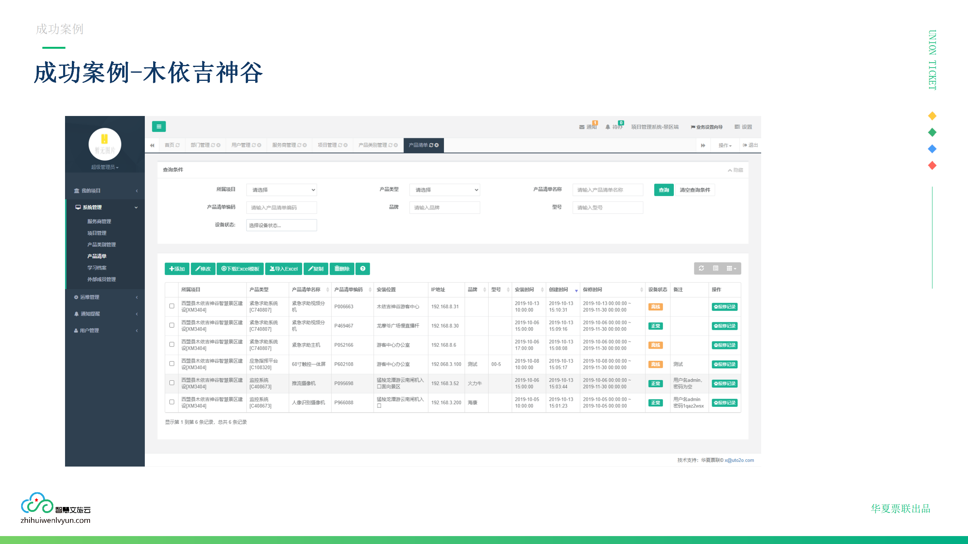
Task: Open the columns grid dropdown icon
Action: point(731,268)
